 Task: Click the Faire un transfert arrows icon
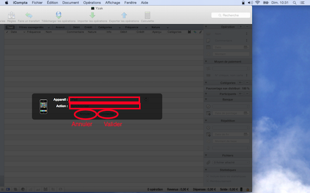click(x=29, y=15)
